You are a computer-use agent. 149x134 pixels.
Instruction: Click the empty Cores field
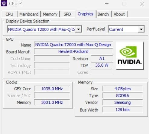click(102, 72)
